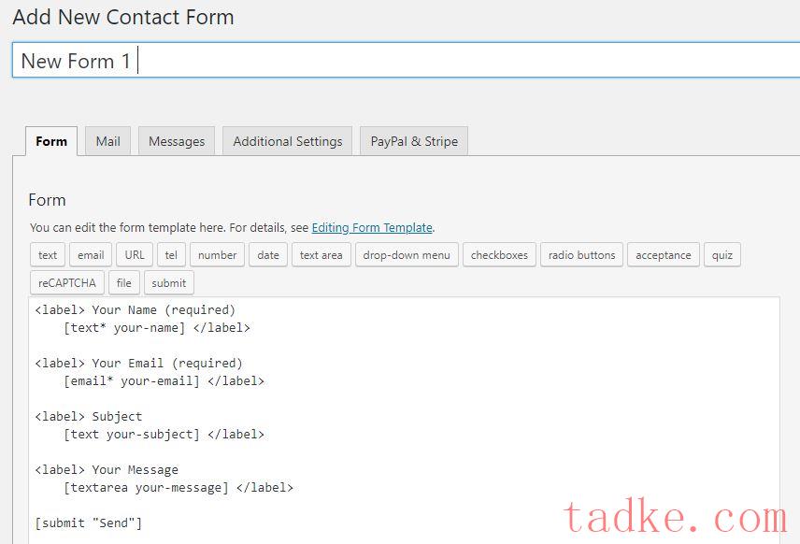Viewport: 800px width, 544px height.
Task: Open the Messages tab
Action: tap(177, 141)
